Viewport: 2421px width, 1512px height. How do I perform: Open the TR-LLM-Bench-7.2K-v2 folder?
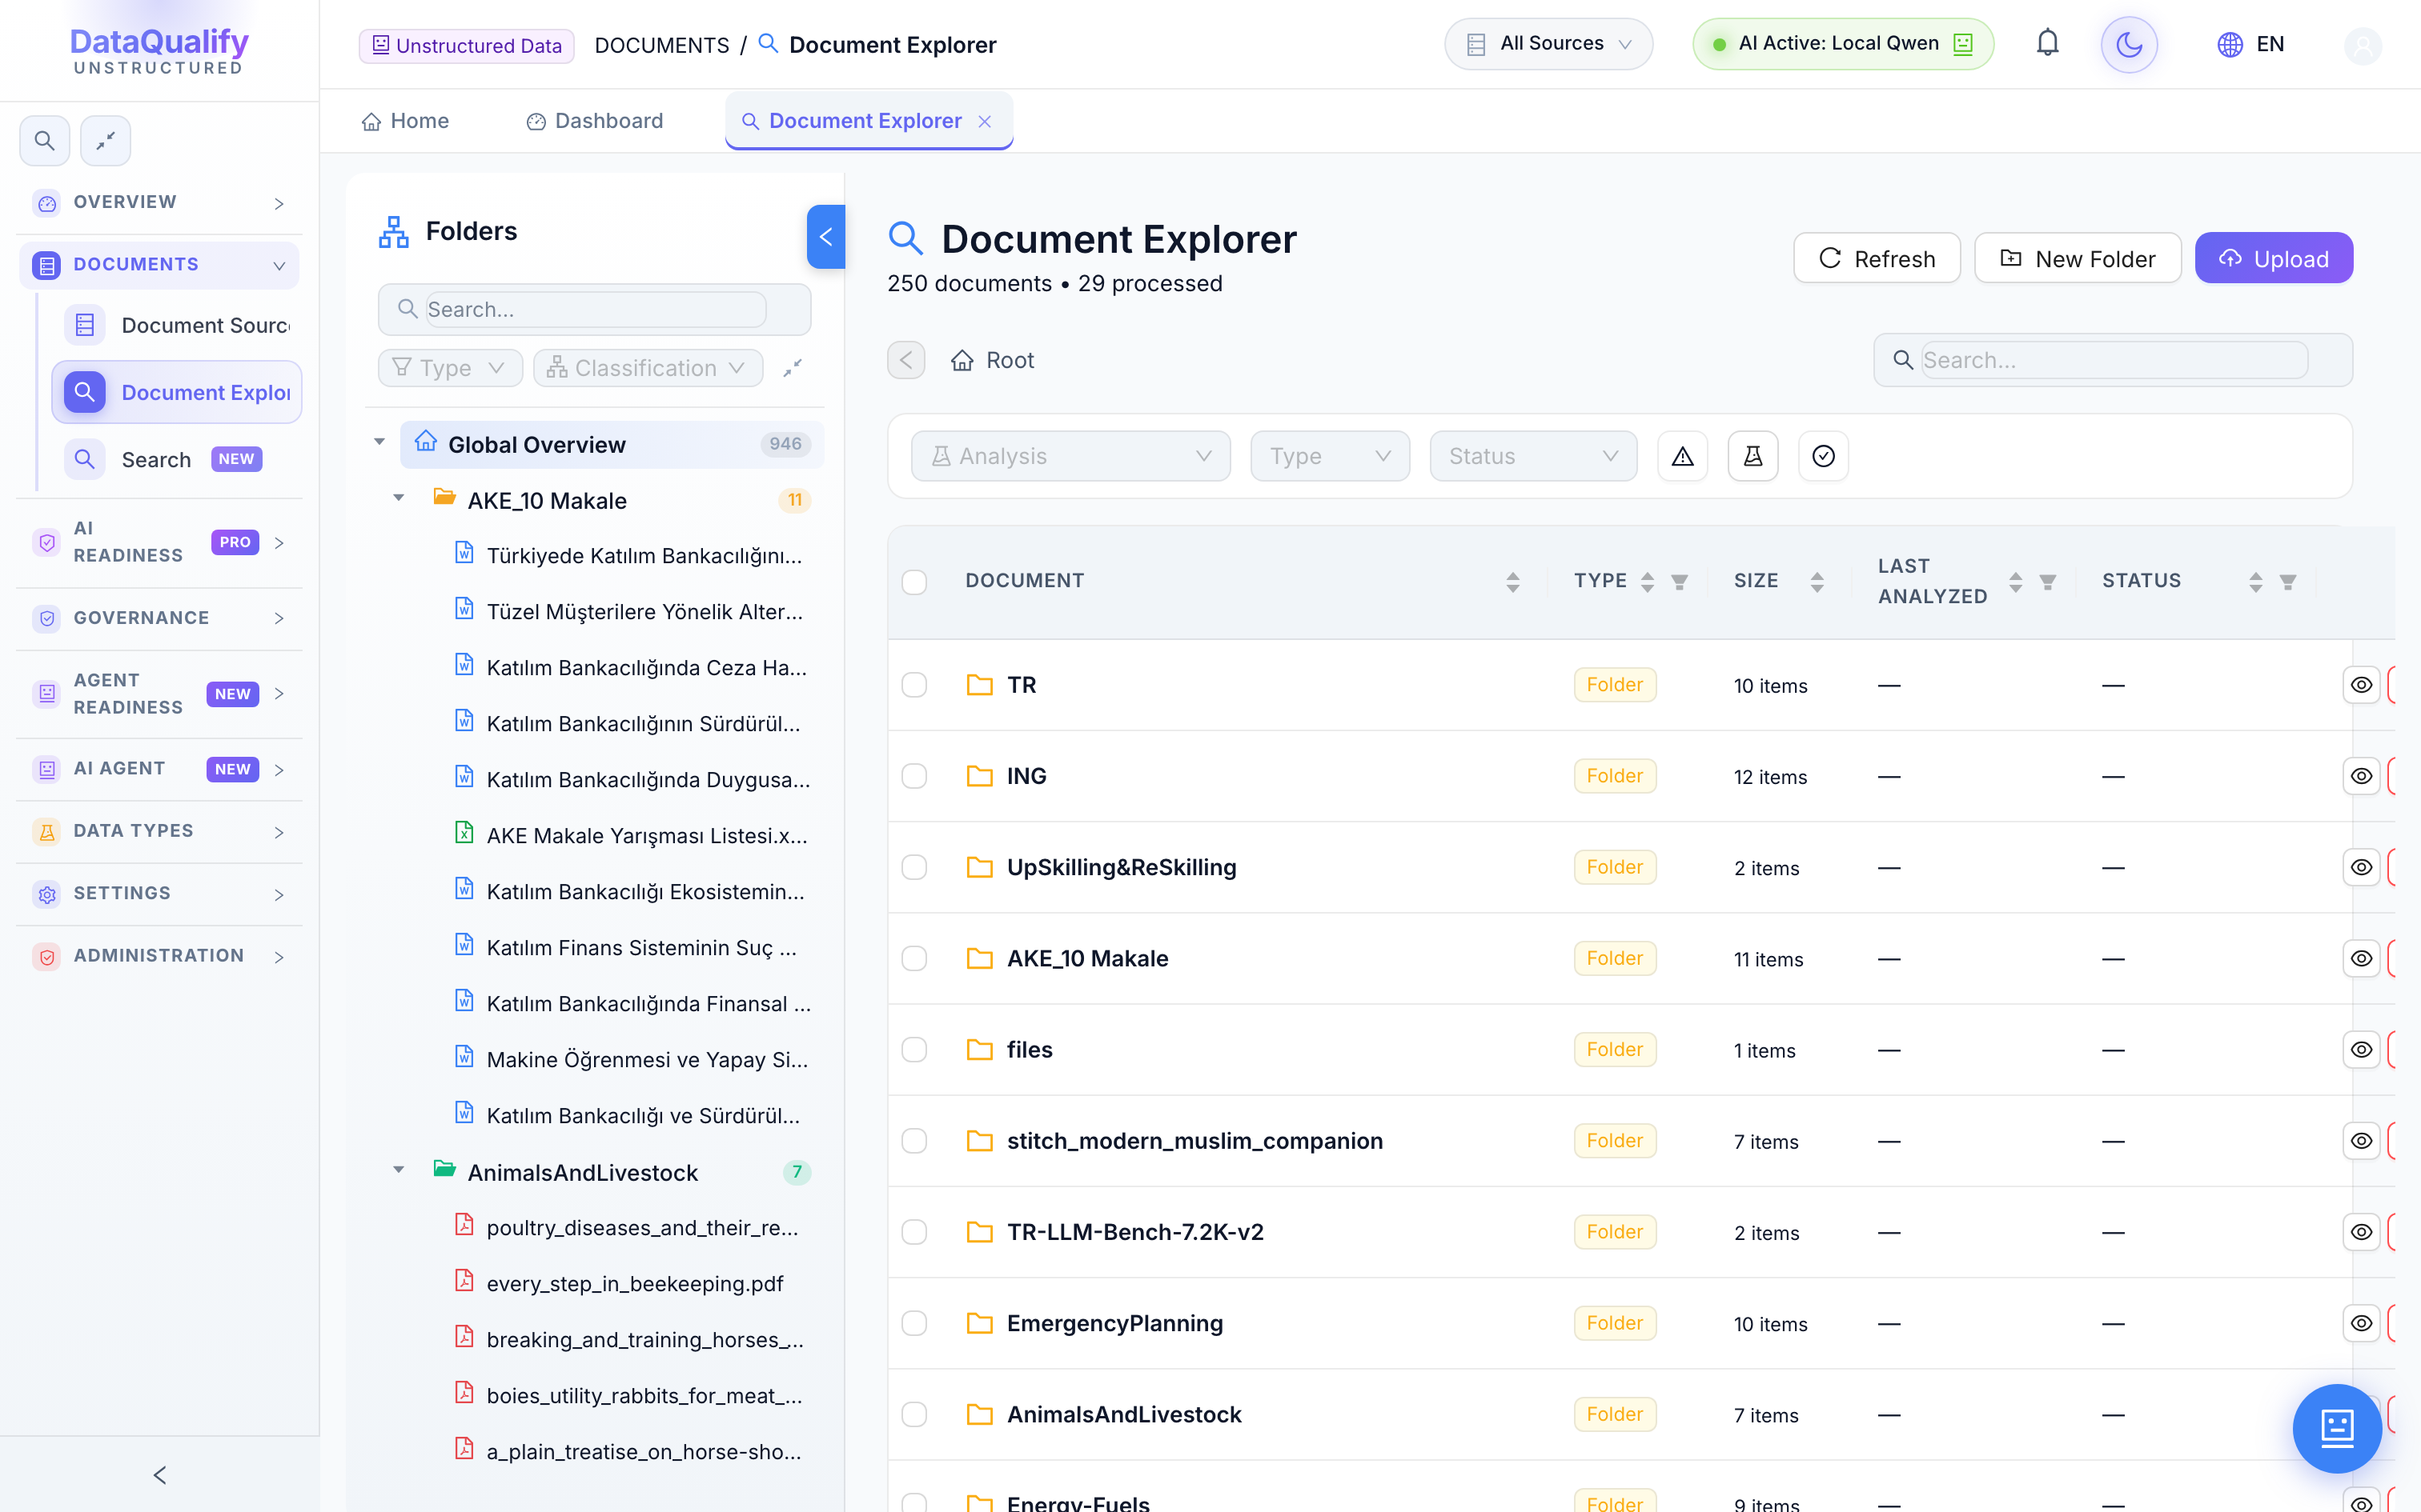point(1134,1232)
